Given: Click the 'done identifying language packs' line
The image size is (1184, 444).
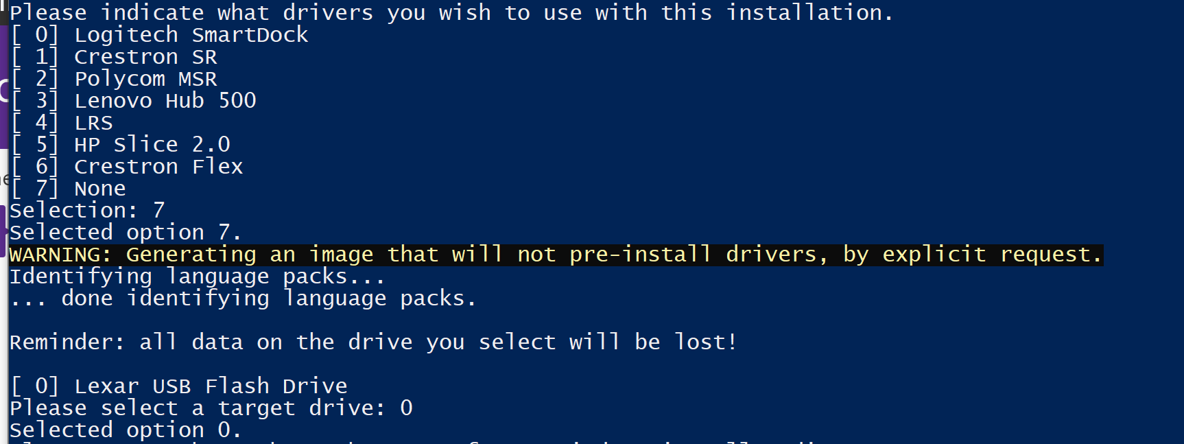Looking at the screenshot, I should pos(243,299).
